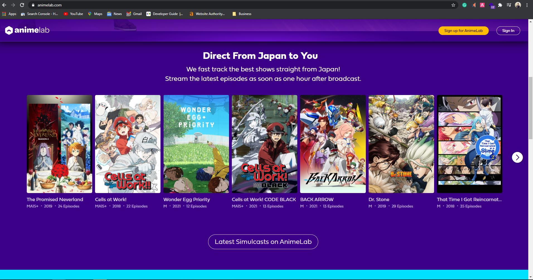
Task: Open the Grammarly extension
Action: (464, 5)
